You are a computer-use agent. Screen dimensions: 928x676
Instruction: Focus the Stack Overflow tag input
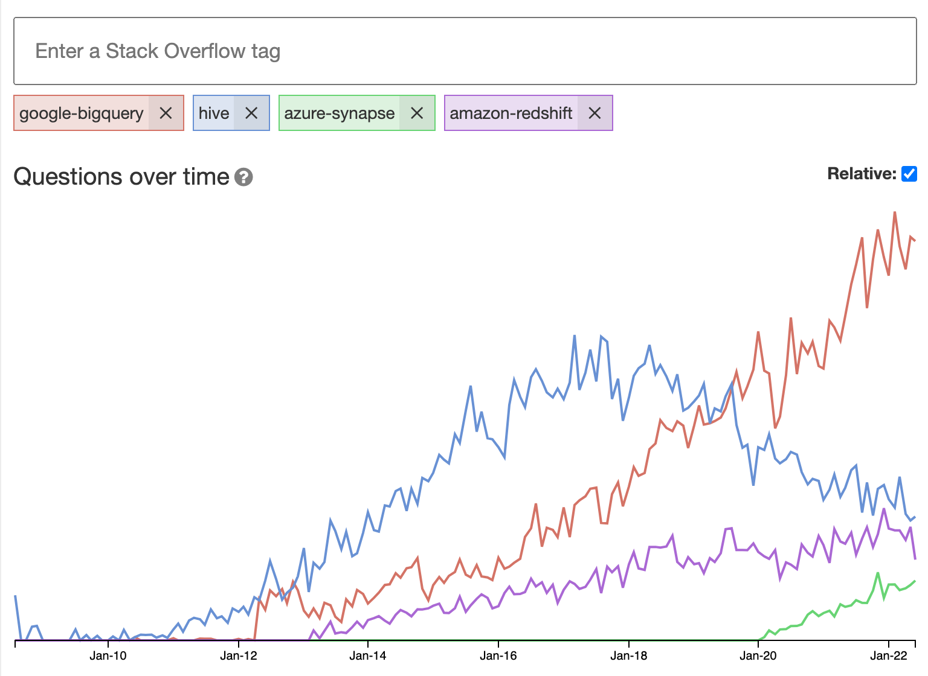(x=465, y=51)
